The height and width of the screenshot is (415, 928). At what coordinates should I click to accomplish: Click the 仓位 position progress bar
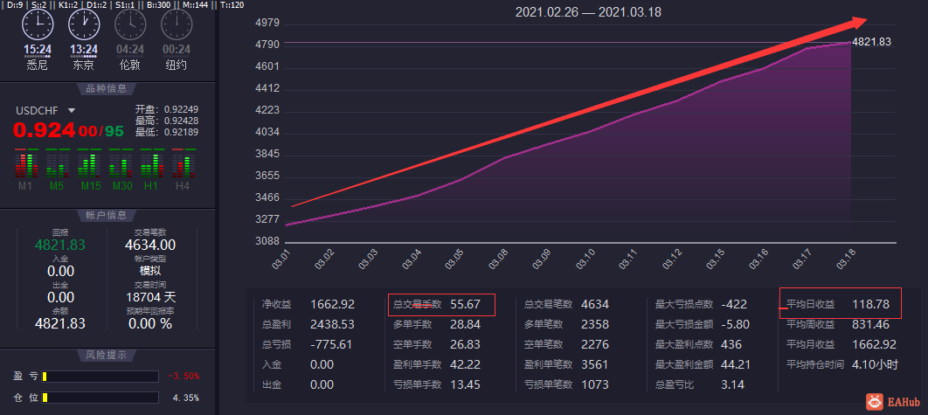click(100, 398)
